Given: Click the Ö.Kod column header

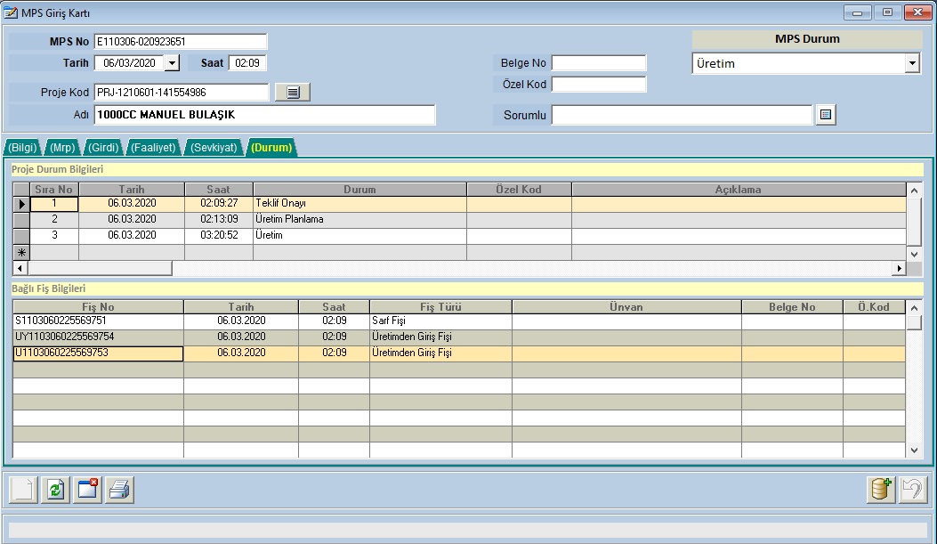Looking at the screenshot, I should [x=874, y=306].
